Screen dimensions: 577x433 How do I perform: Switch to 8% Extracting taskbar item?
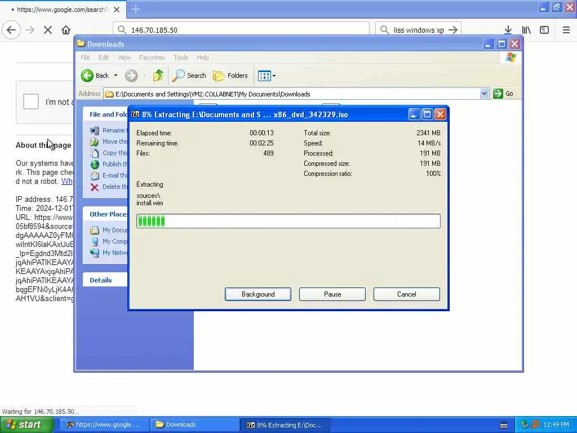tap(285, 425)
